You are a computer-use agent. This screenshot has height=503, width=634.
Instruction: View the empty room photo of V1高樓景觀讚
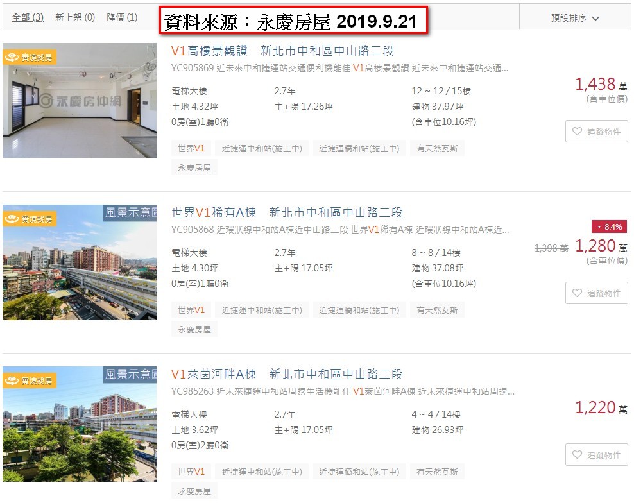point(80,101)
